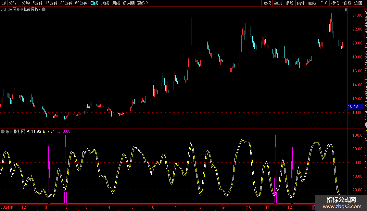
Task: Open the 统计 statistics tool
Action: coord(301,3)
